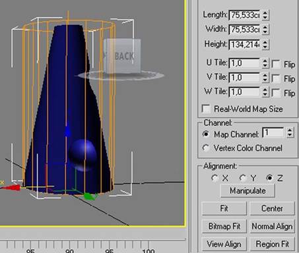Adjust the V Tile spinner

265,78
